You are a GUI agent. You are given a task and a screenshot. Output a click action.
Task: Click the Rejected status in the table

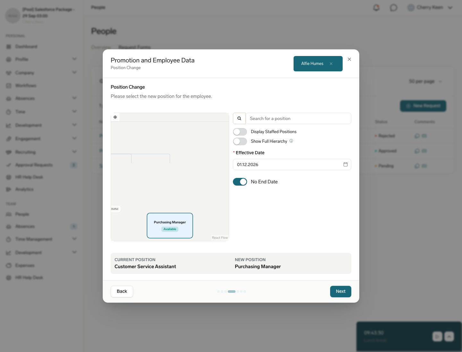385,136
